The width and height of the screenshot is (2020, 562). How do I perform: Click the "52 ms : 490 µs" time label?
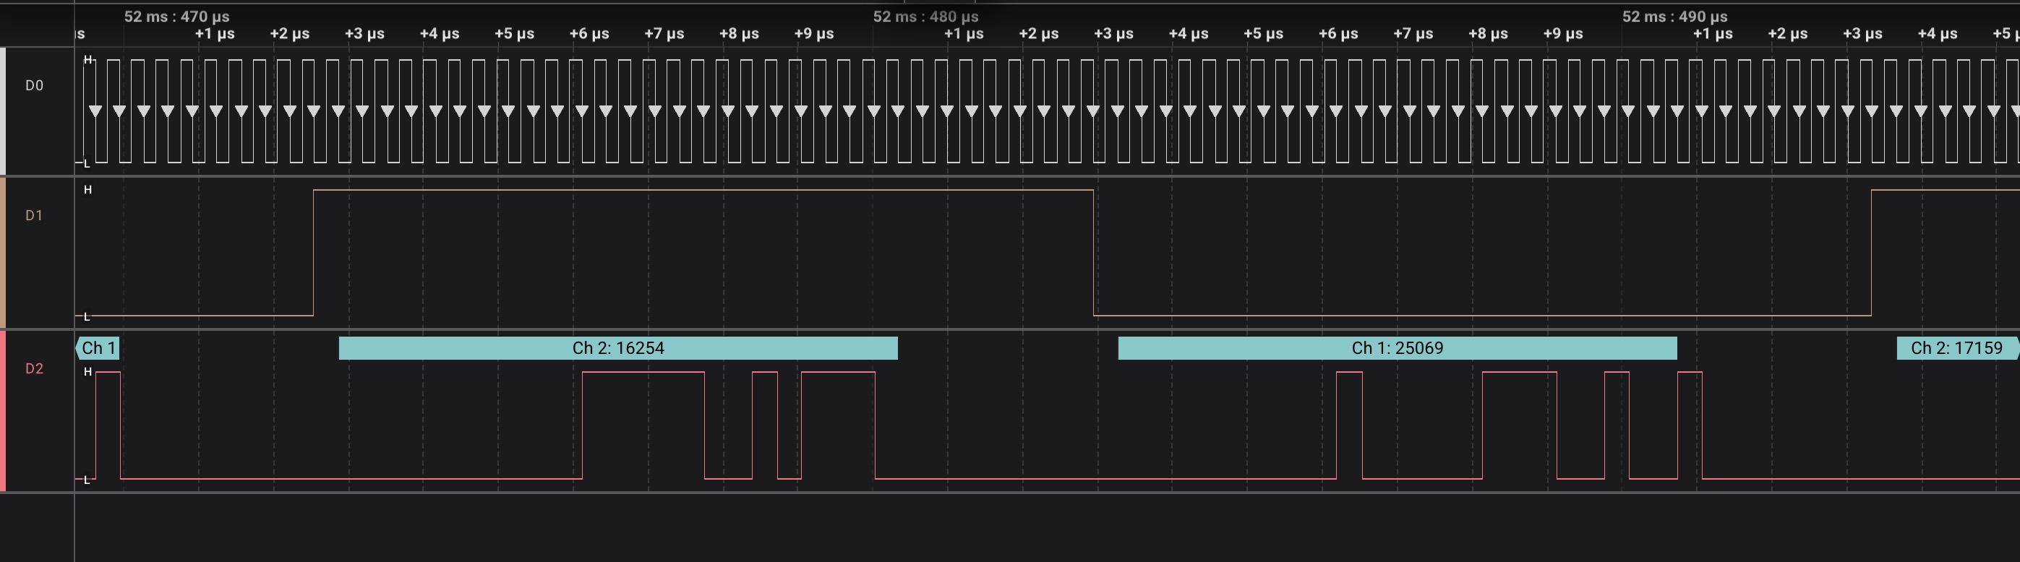coord(1675,17)
